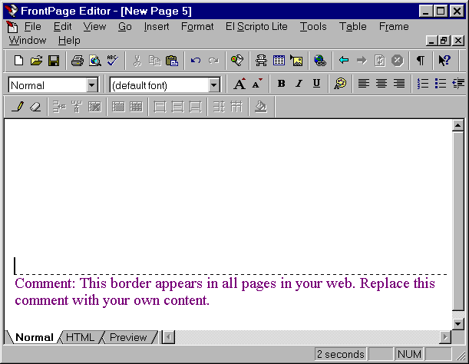The height and width of the screenshot is (364, 469).
Task: Click the Print icon
Action: pyautogui.click(x=78, y=61)
